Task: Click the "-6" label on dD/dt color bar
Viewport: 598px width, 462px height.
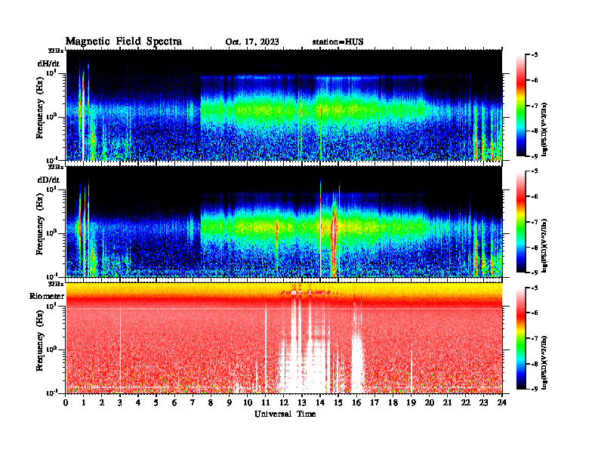Action: [535, 197]
